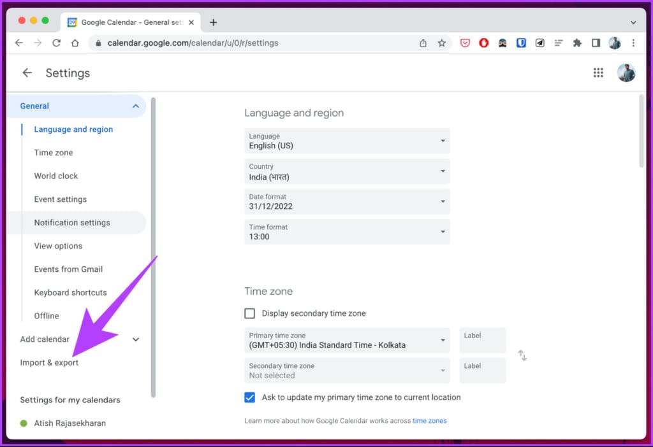Open the Google apps grid
This screenshot has width=653, height=447.
coord(598,73)
